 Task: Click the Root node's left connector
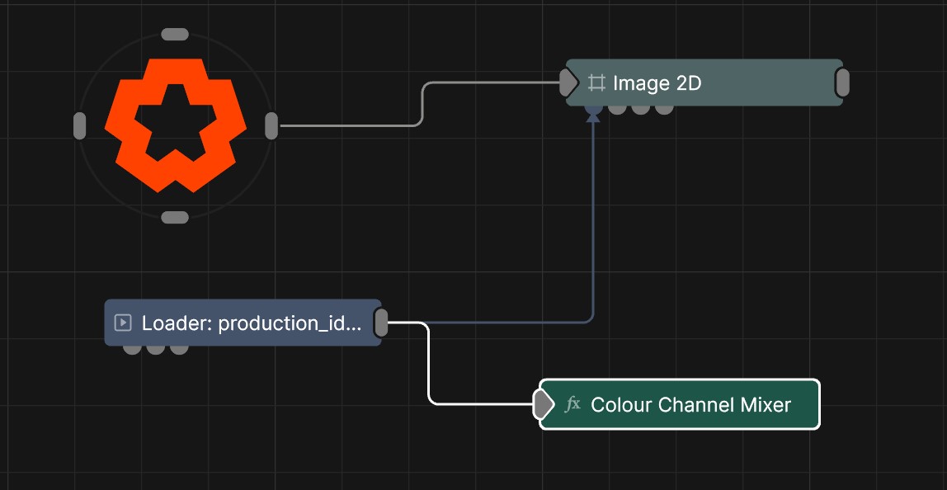tap(79, 126)
